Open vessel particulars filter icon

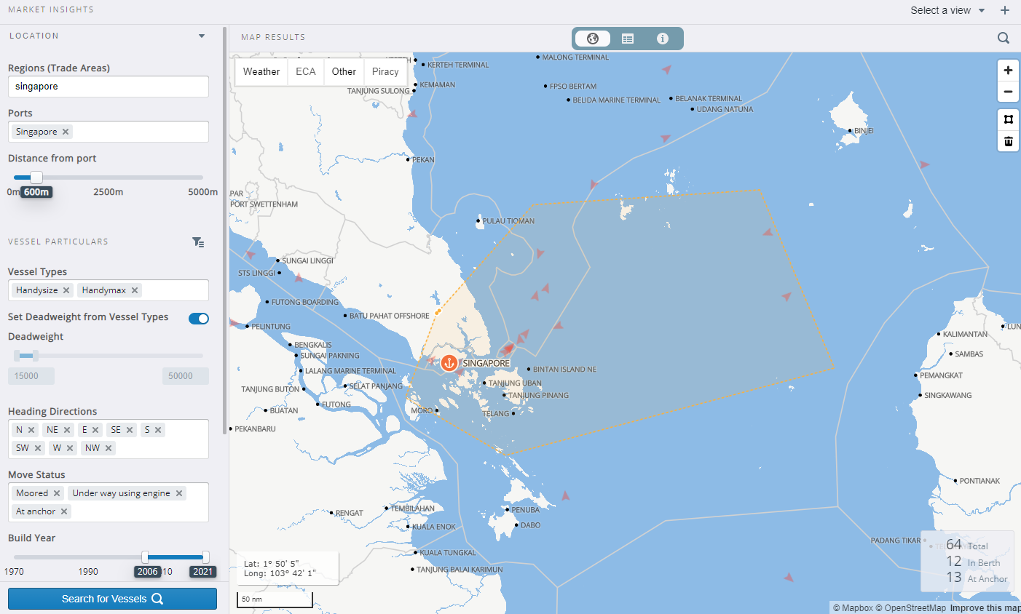pos(198,242)
